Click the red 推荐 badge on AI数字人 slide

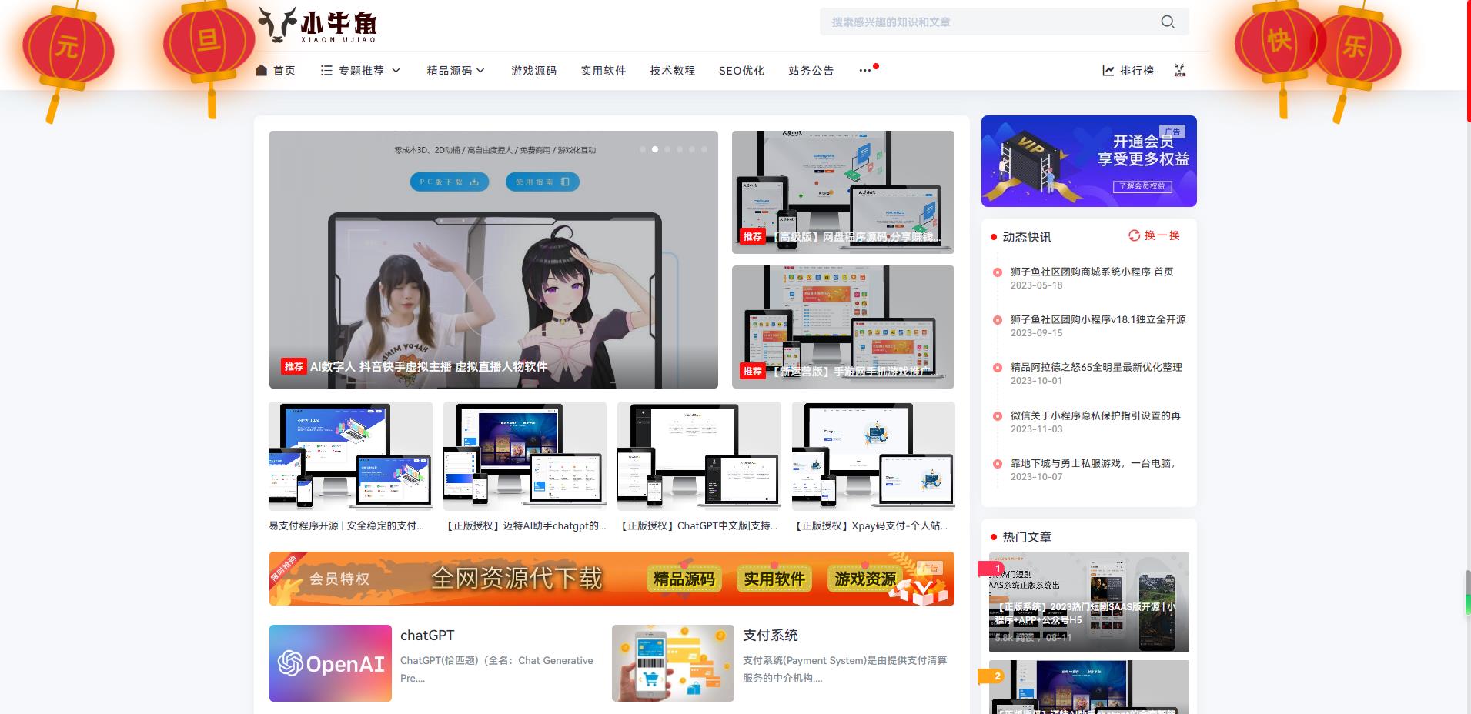click(x=294, y=366)
